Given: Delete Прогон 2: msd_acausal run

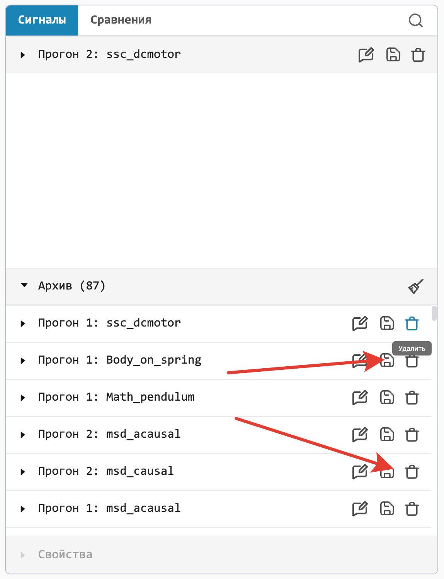Looking at the screenshot, I should coord(412,435).
